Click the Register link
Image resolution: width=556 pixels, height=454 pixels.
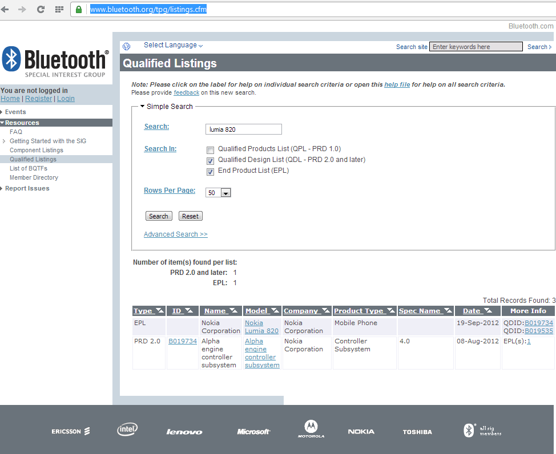(39, 99)
